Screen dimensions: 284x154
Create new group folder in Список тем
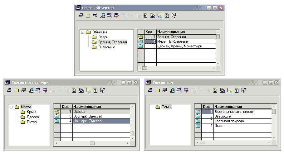[158, 90]
